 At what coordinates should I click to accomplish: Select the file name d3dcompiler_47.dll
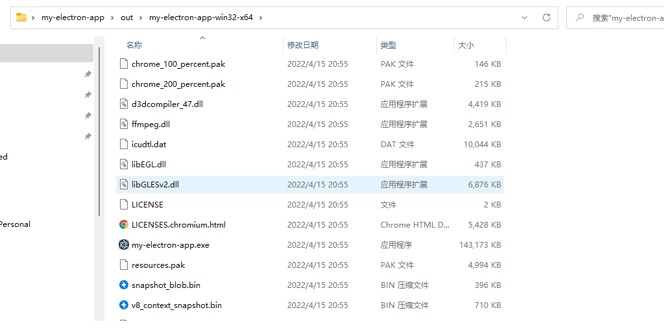[167, 104]
